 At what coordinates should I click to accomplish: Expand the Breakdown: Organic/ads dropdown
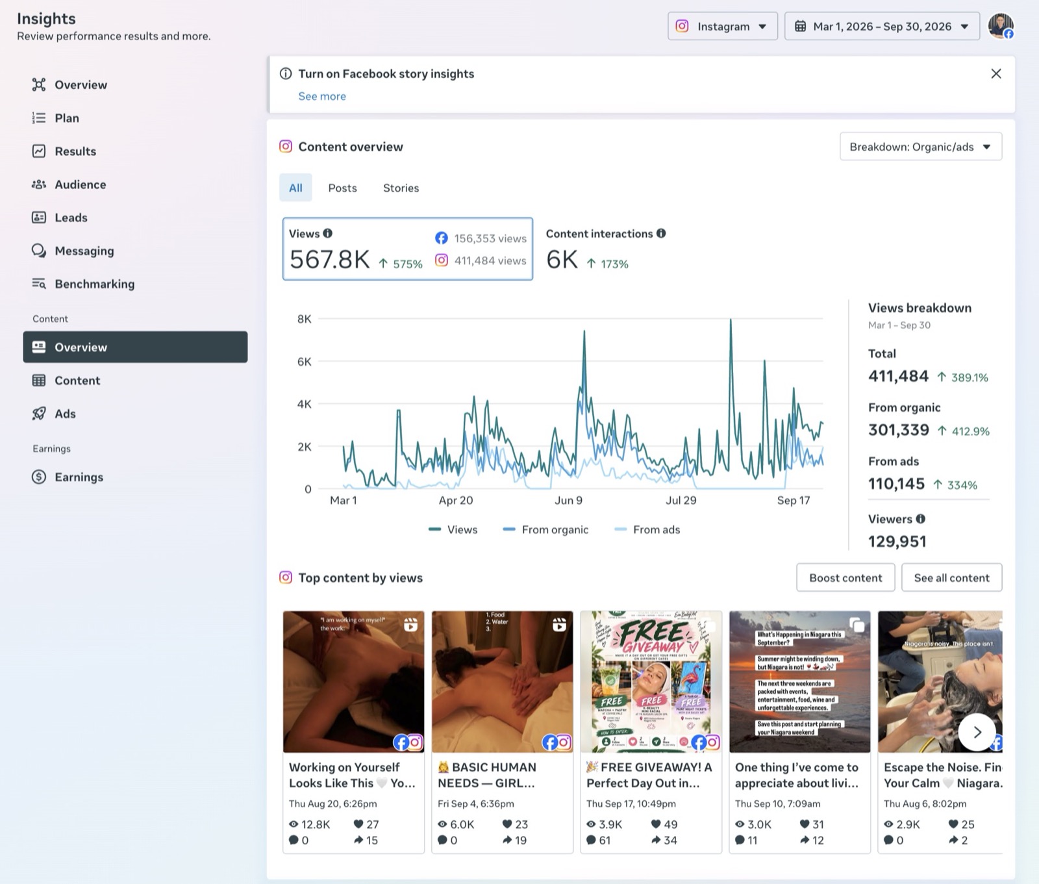coord(921,147)
